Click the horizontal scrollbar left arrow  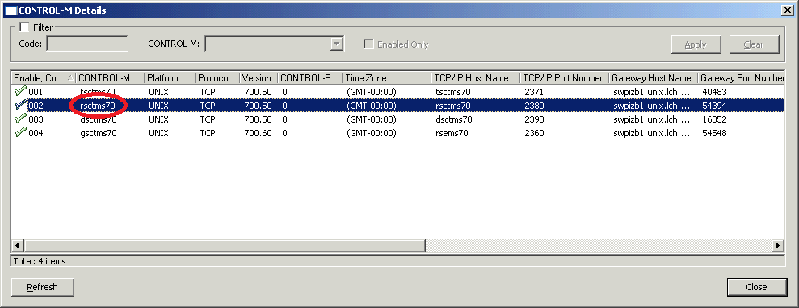[x=16, y=246]
